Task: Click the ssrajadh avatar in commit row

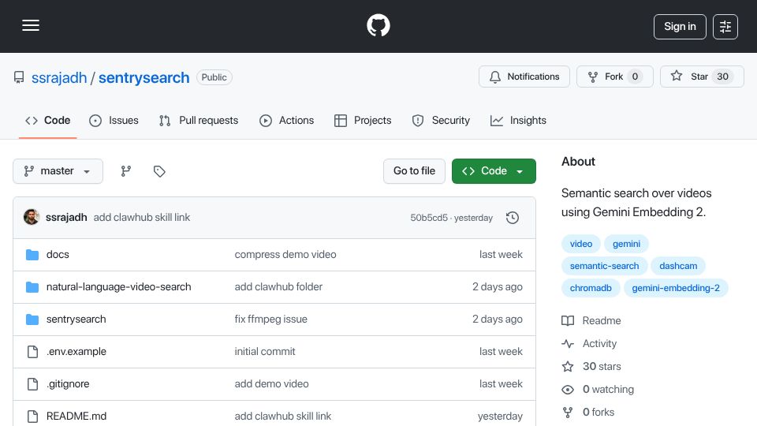Action: click(32, 218)
